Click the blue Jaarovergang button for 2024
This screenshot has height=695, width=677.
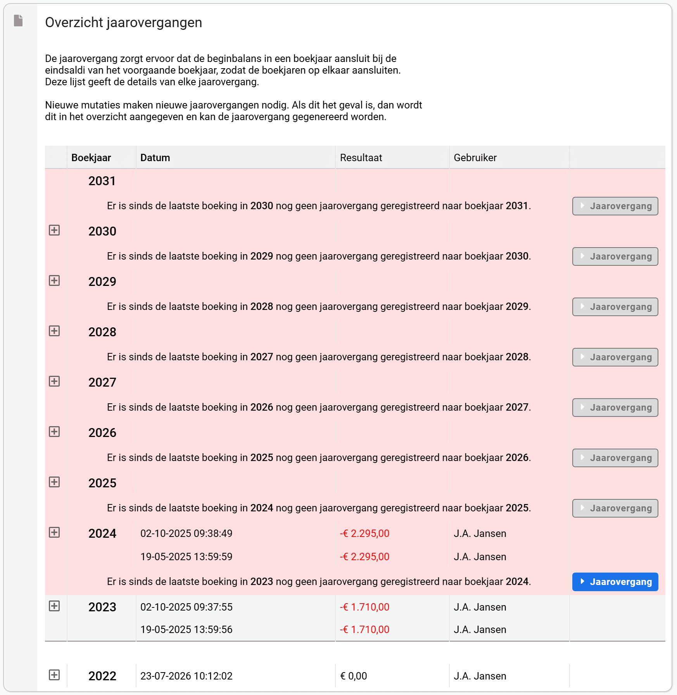[x=615, y=582]
